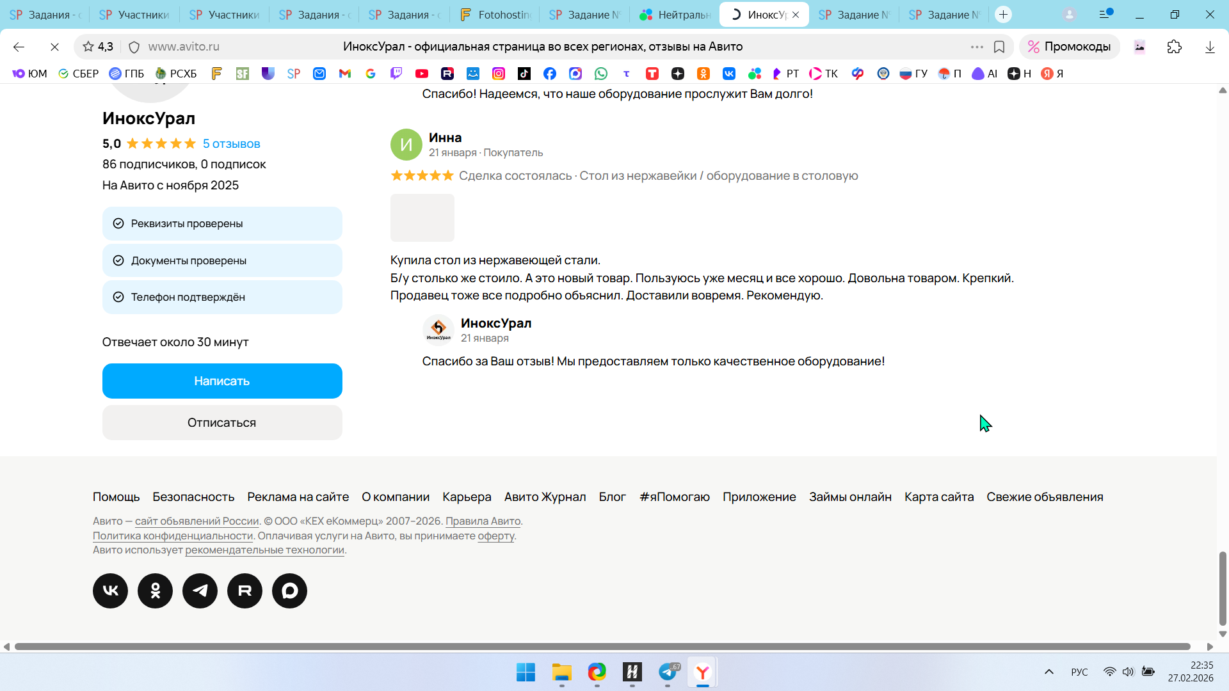Expand the system tray hidden icons chevron
Image resolution: width=1229 pixels, height=691 pixels.
pyautogui.click(x=1048, y=672)
